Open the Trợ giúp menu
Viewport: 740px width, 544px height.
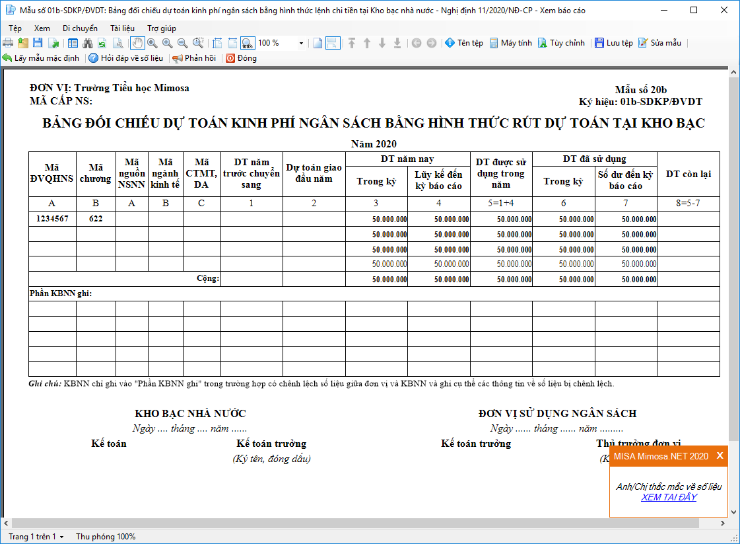pos(162,28)
